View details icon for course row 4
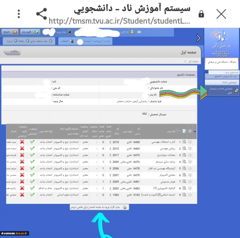 coord(185,162)
